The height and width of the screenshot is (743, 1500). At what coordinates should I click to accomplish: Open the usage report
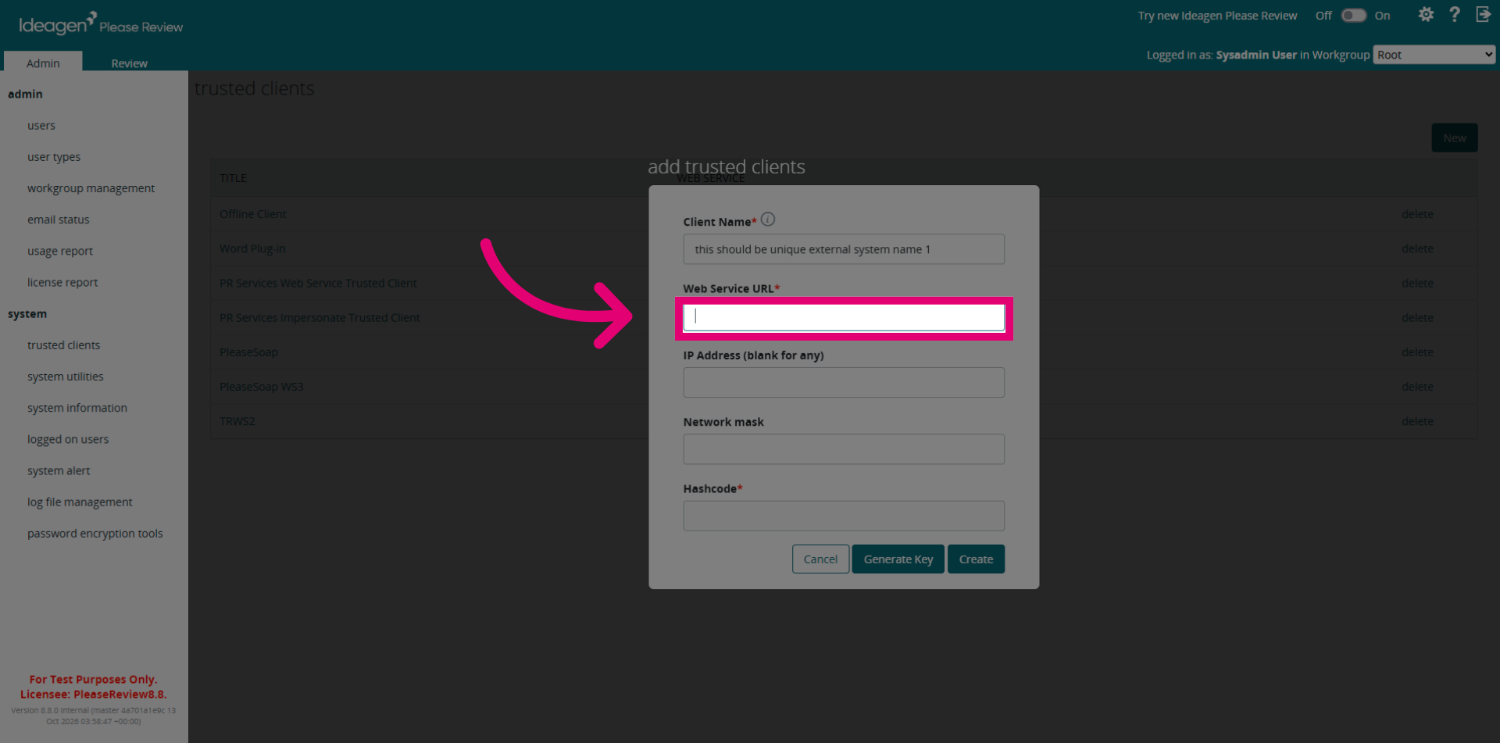tap(60, 251)
